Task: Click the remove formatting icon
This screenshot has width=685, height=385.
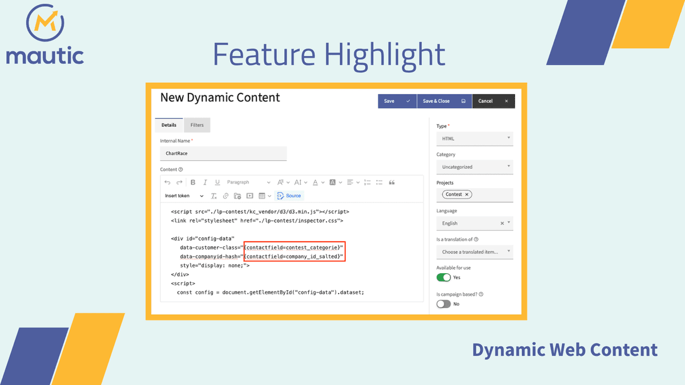Action: [x=213, y=196]
